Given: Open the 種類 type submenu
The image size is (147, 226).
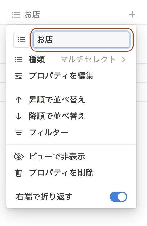Looking at the screenshot, I should coord(71,60).
